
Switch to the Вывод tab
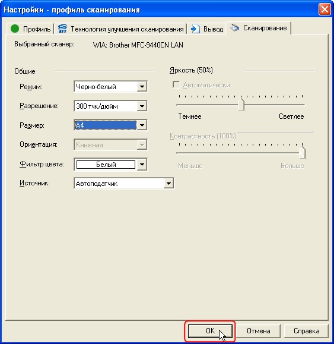coord(206,29)
